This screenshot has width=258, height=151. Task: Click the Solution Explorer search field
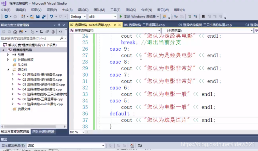pyautogui.click(x=30, y=38)
